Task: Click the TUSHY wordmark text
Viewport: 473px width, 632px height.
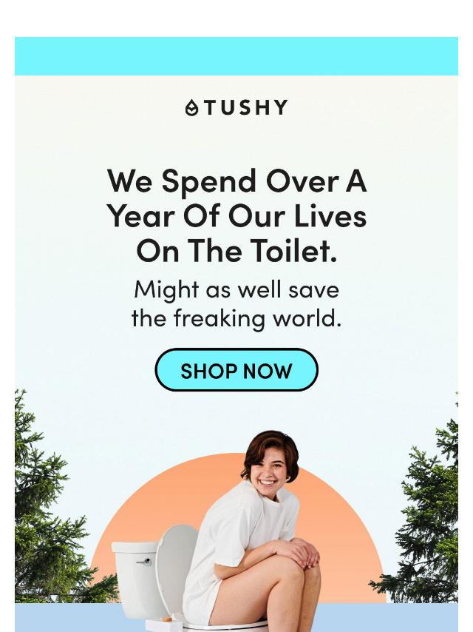Action: [x=245, y=107]
